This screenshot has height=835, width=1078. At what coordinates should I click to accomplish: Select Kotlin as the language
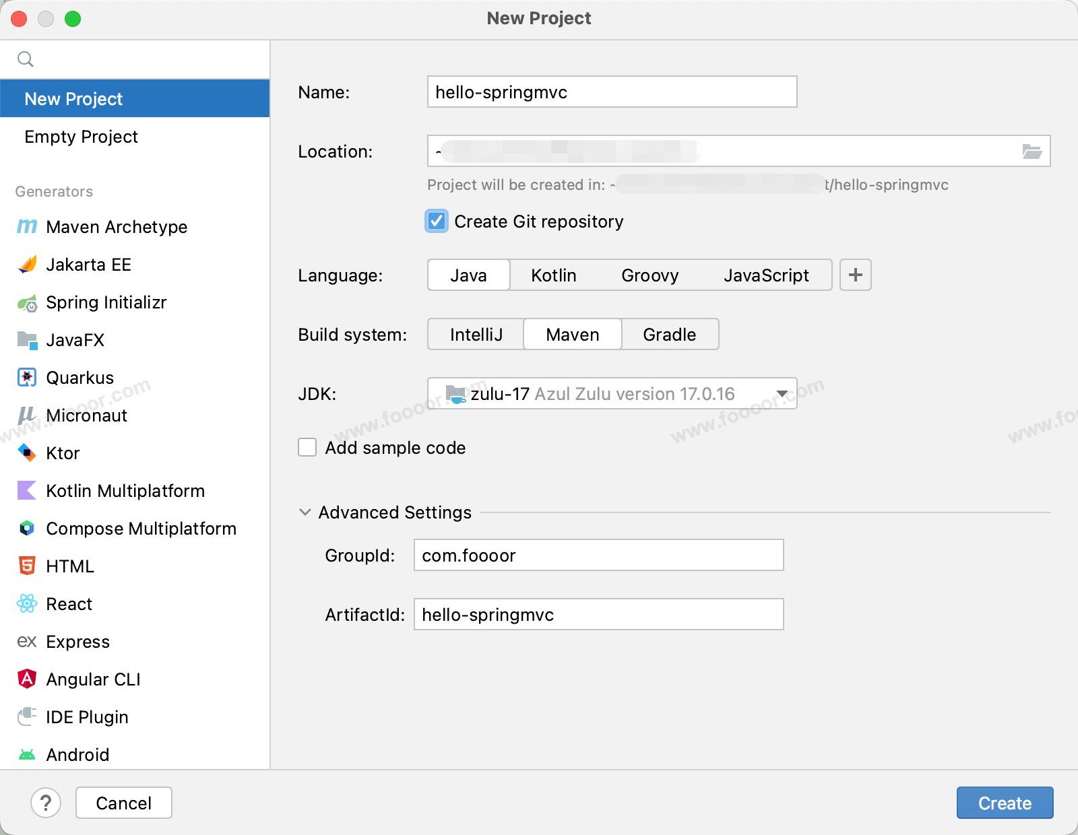[x=553, y=275]
